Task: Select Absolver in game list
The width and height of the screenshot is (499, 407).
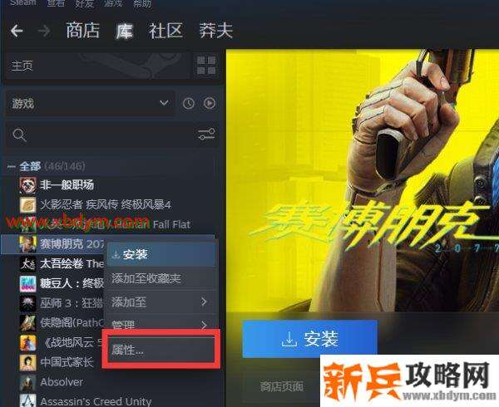Action: (62, 382)
